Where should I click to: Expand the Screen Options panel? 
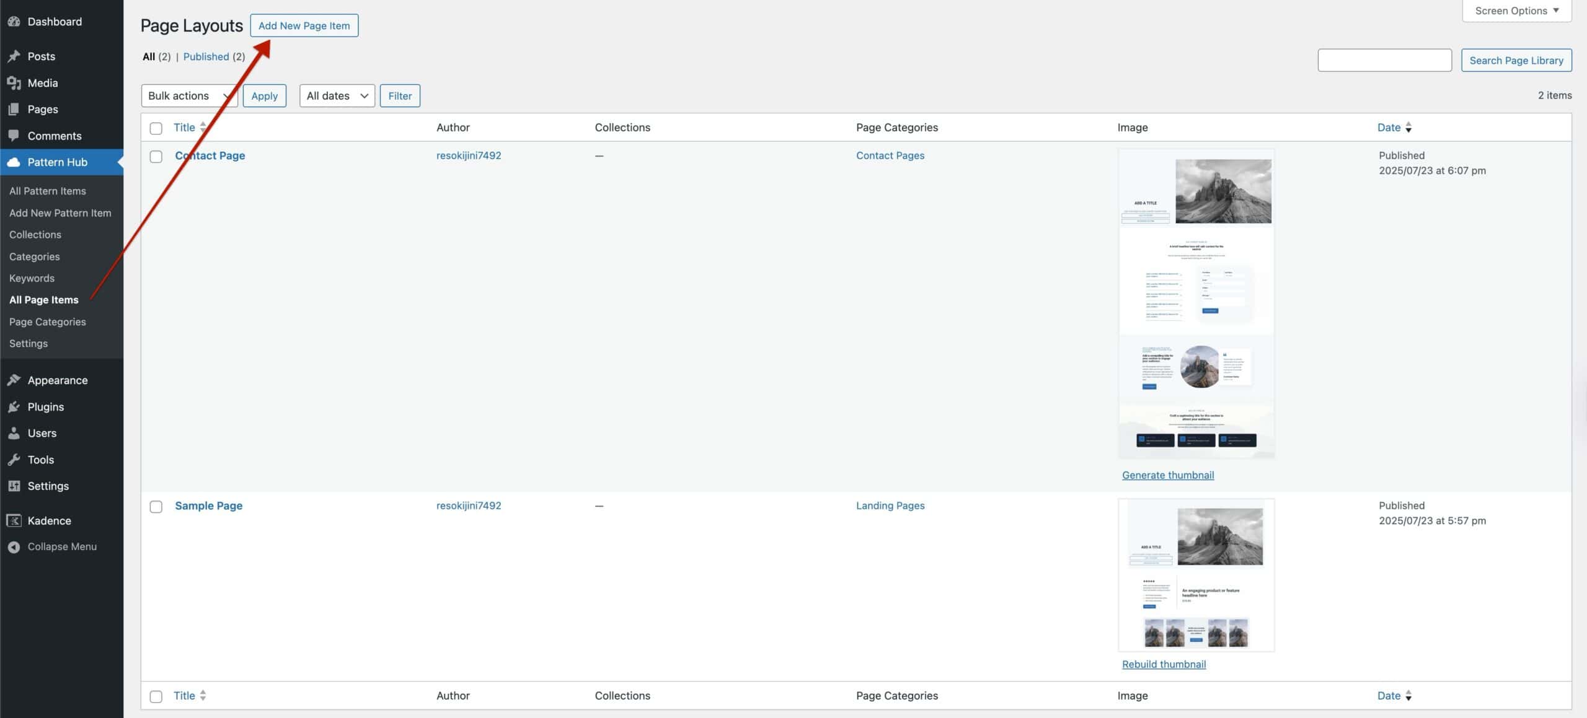click(1516, 11)
